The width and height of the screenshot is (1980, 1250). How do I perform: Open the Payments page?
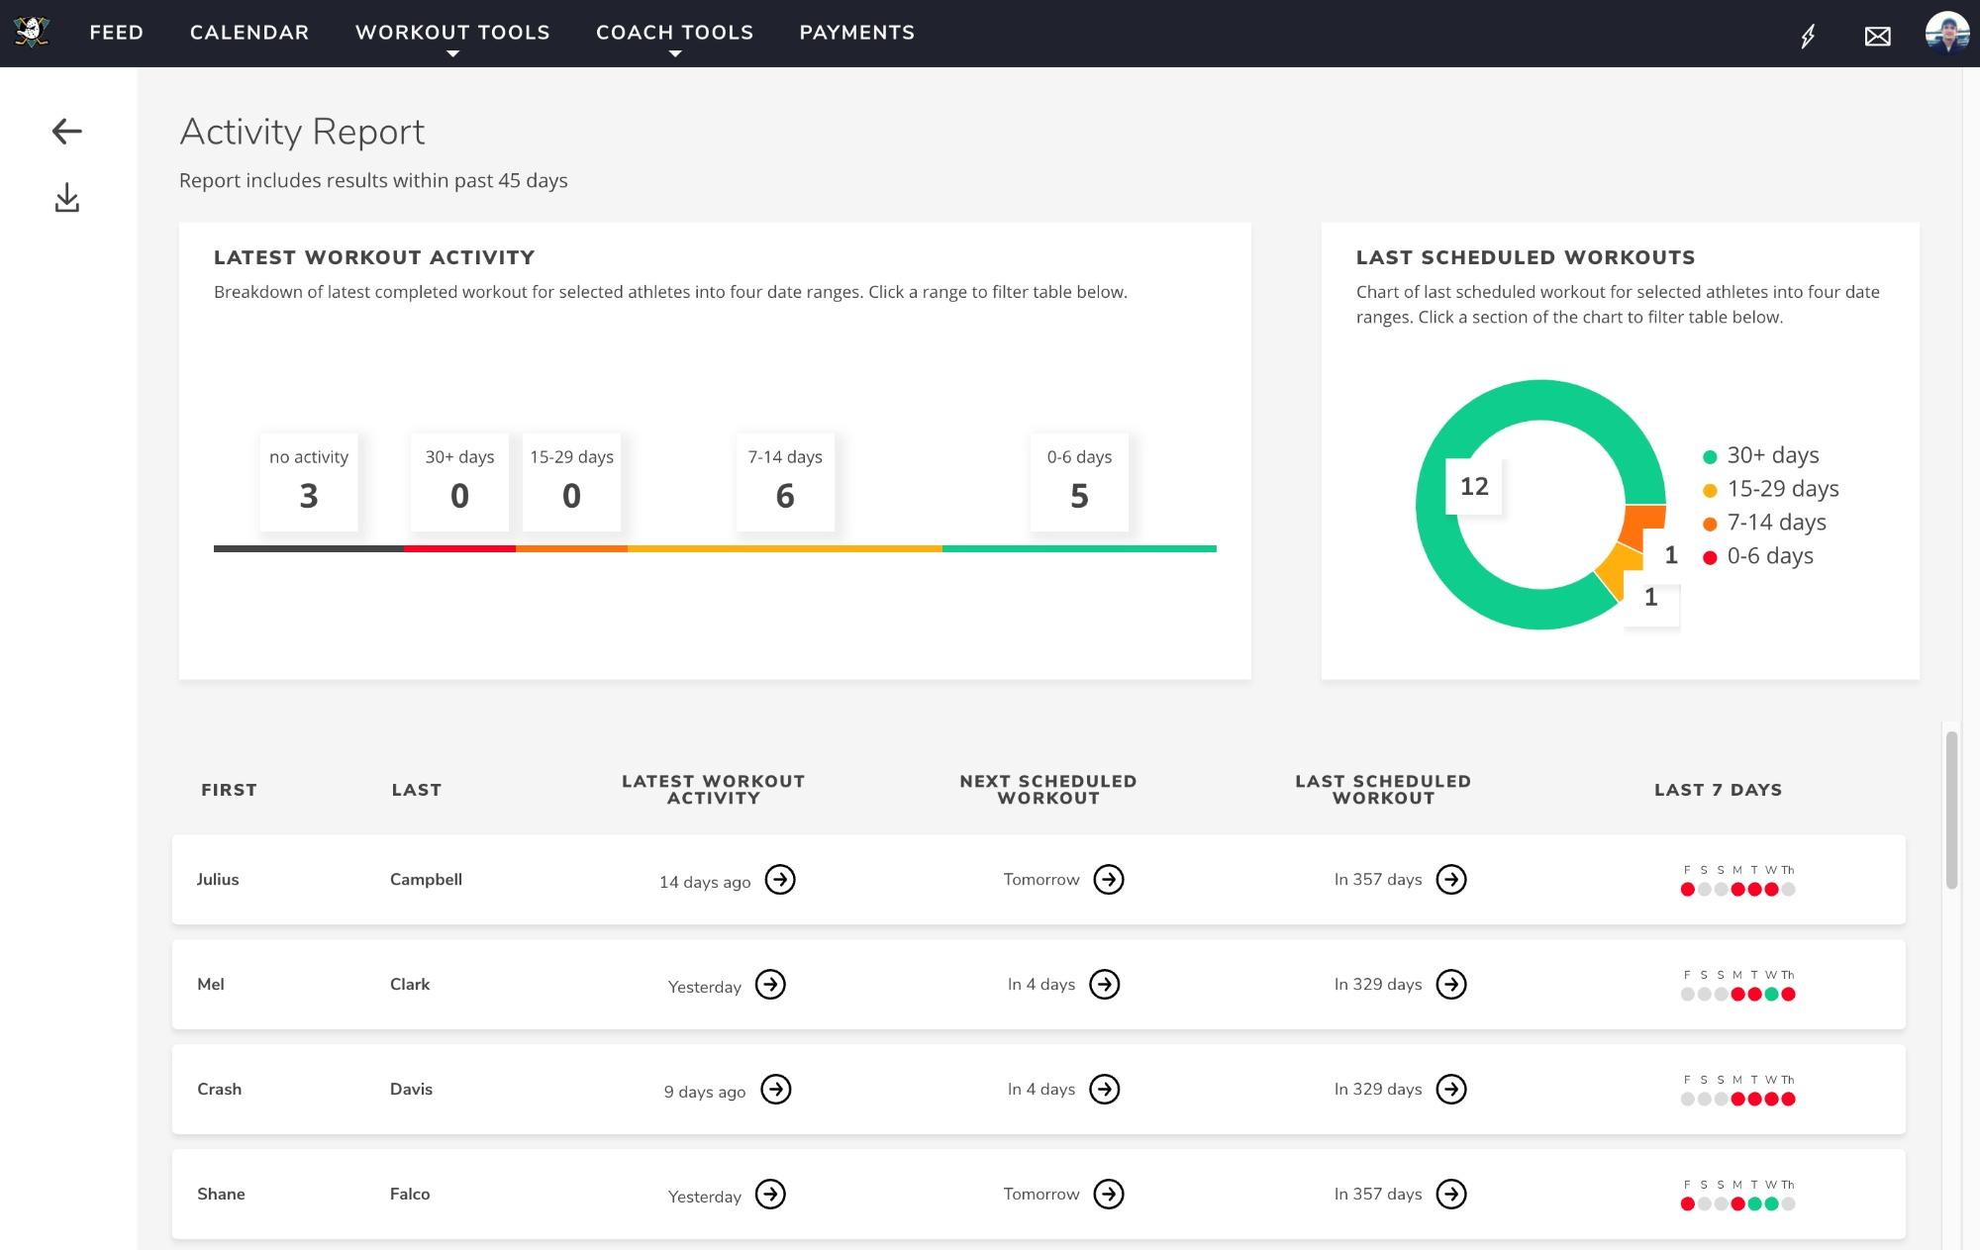857,33
